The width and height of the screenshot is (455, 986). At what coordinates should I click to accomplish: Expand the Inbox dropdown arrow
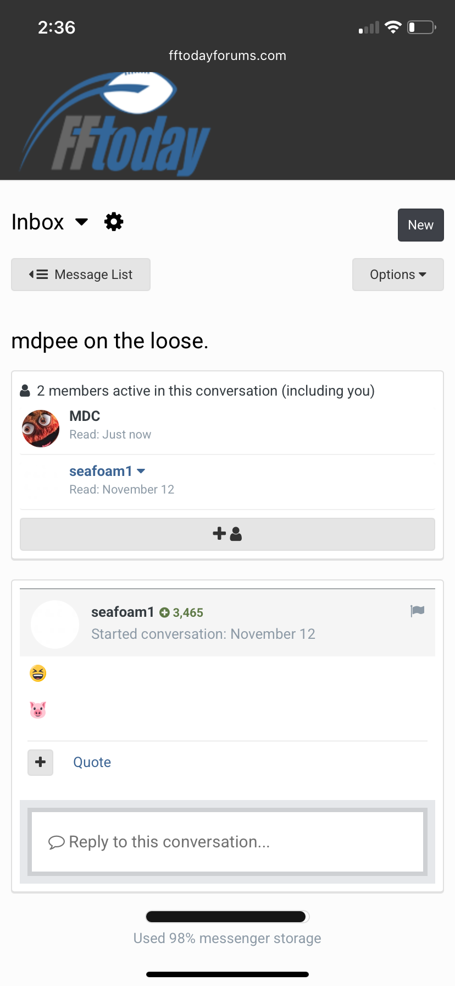pyautogui.click(x=81, y=222)
